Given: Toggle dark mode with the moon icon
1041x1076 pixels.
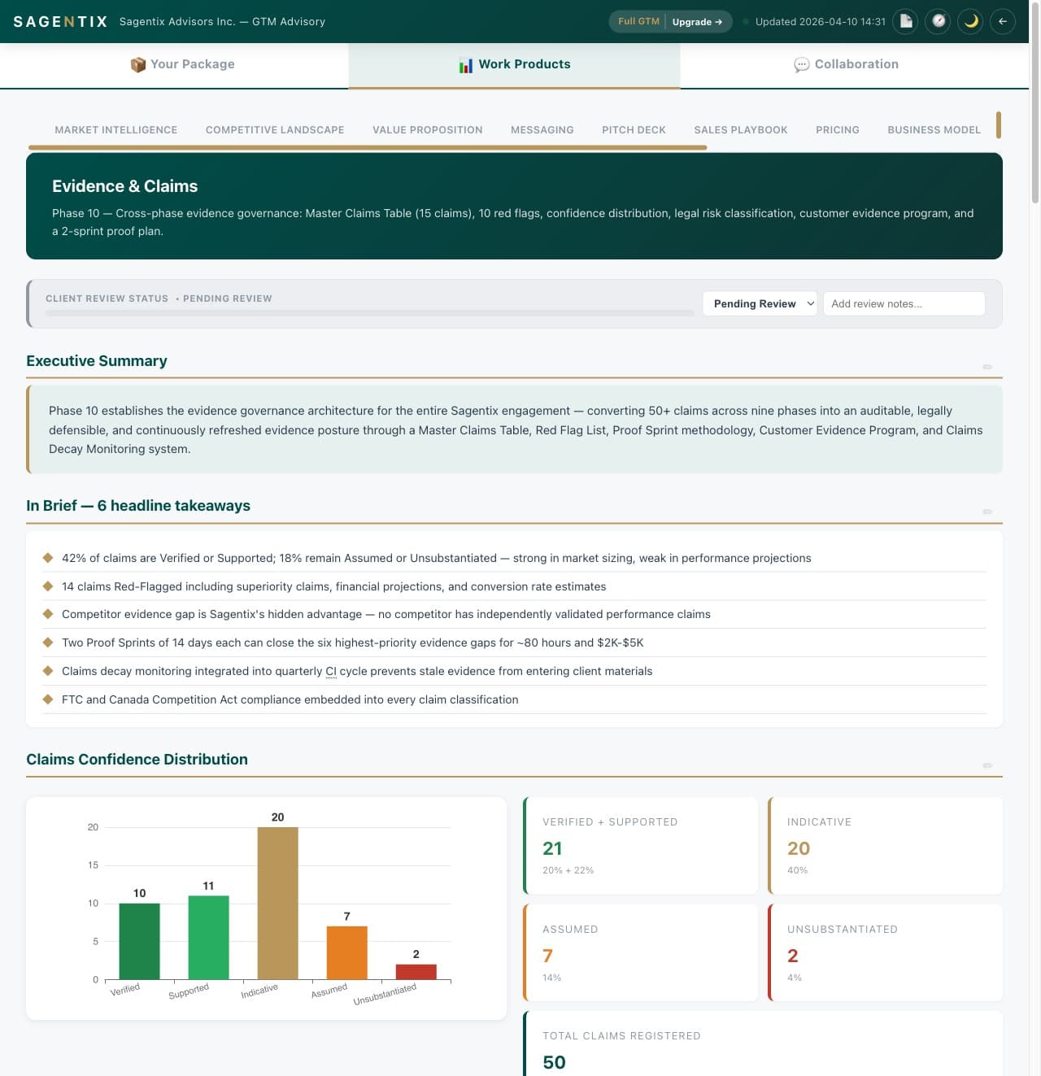Looking at the screenshot, I should coord(970,21).
